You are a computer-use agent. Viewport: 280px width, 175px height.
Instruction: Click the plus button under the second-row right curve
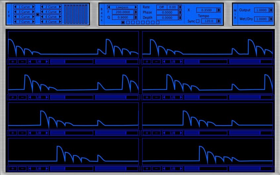[x=147, y=97]
